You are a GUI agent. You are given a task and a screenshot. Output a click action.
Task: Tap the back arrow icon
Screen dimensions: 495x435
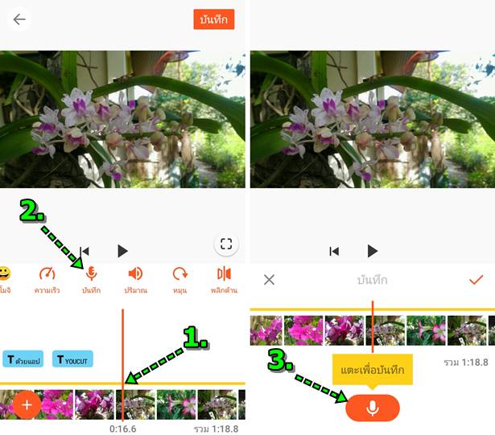click(19, 19)
